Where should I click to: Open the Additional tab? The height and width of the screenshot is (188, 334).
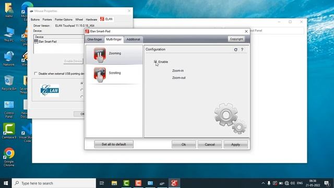(x=134, y=40)
